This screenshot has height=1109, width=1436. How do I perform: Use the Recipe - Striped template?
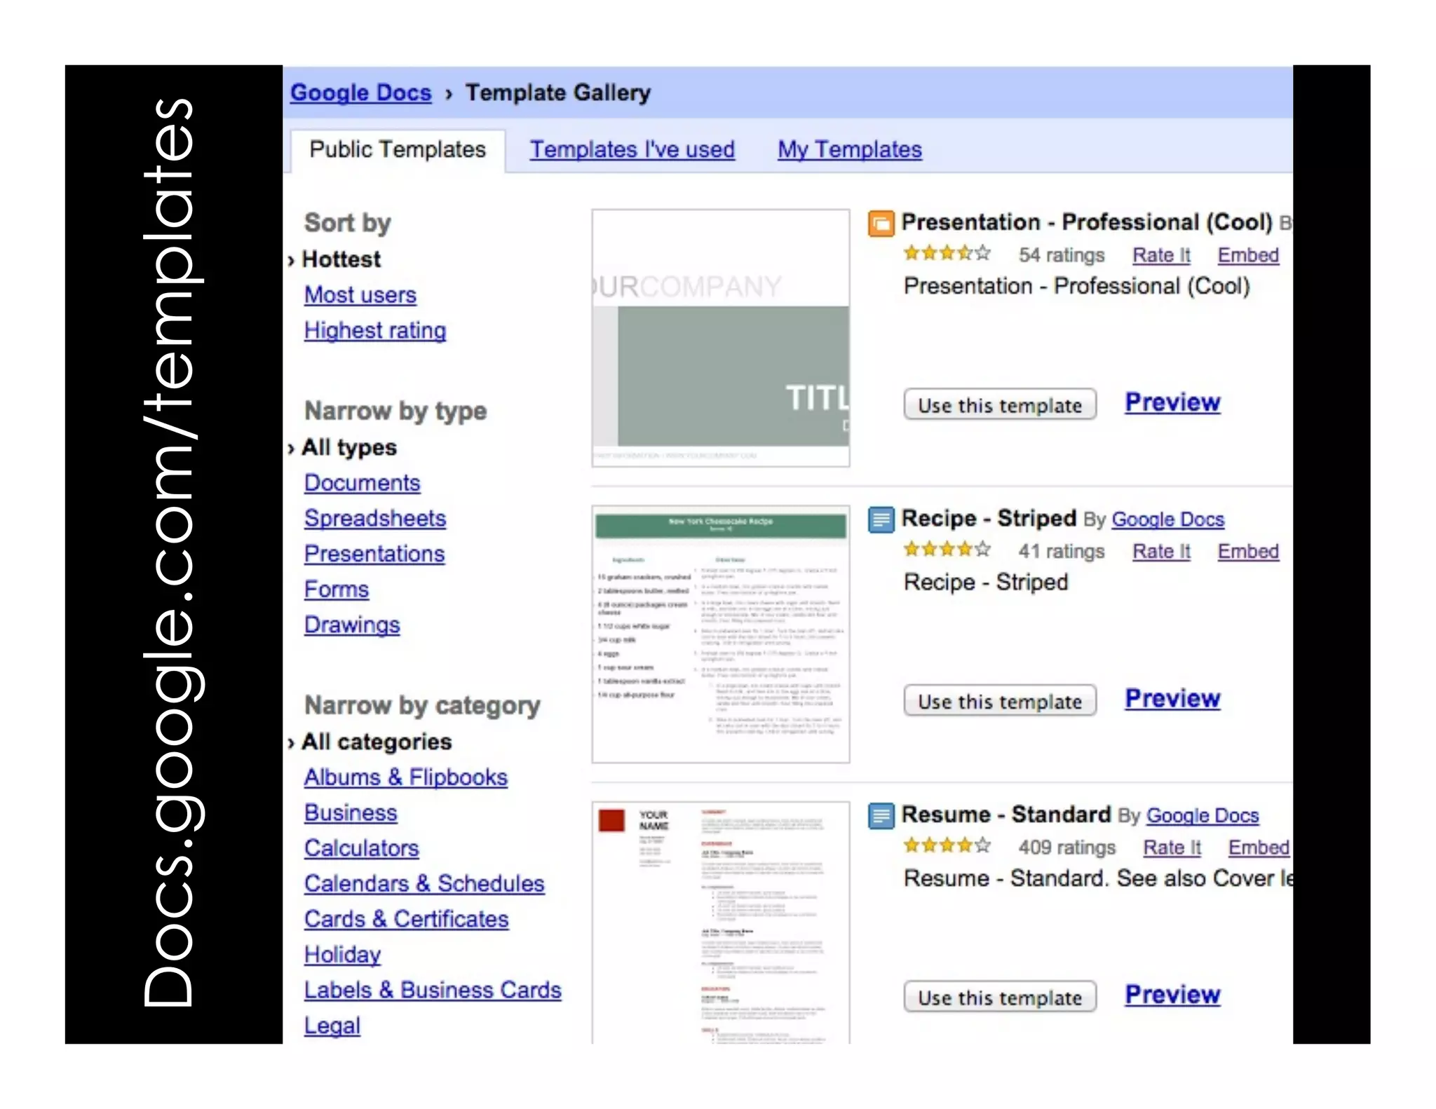click(x=999, y=701)
